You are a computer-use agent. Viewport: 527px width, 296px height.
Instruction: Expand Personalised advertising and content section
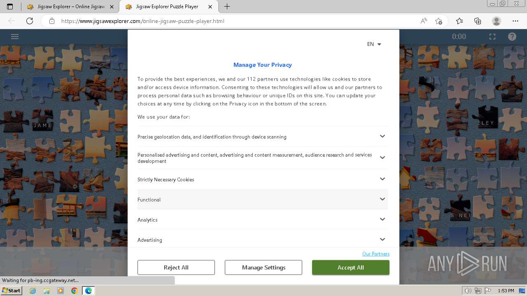(x=263, y=158)
